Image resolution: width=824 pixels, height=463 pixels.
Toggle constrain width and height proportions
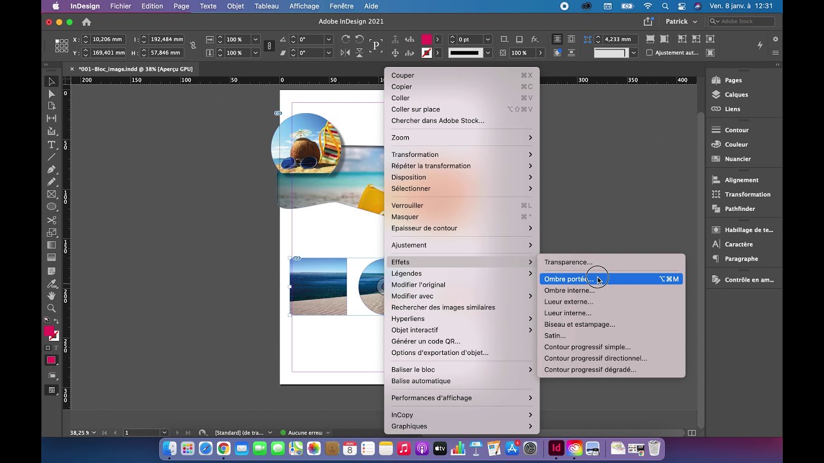point(192,46)
